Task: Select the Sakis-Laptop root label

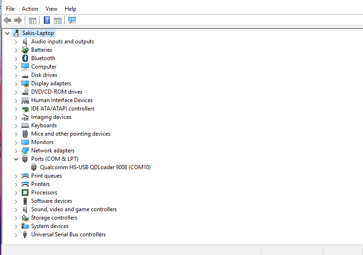Action: [38, 33]
